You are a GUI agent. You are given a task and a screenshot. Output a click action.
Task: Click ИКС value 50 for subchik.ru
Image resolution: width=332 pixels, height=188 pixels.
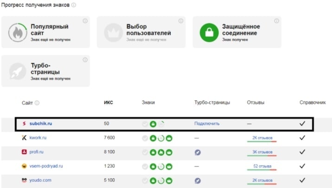(107, 124)
